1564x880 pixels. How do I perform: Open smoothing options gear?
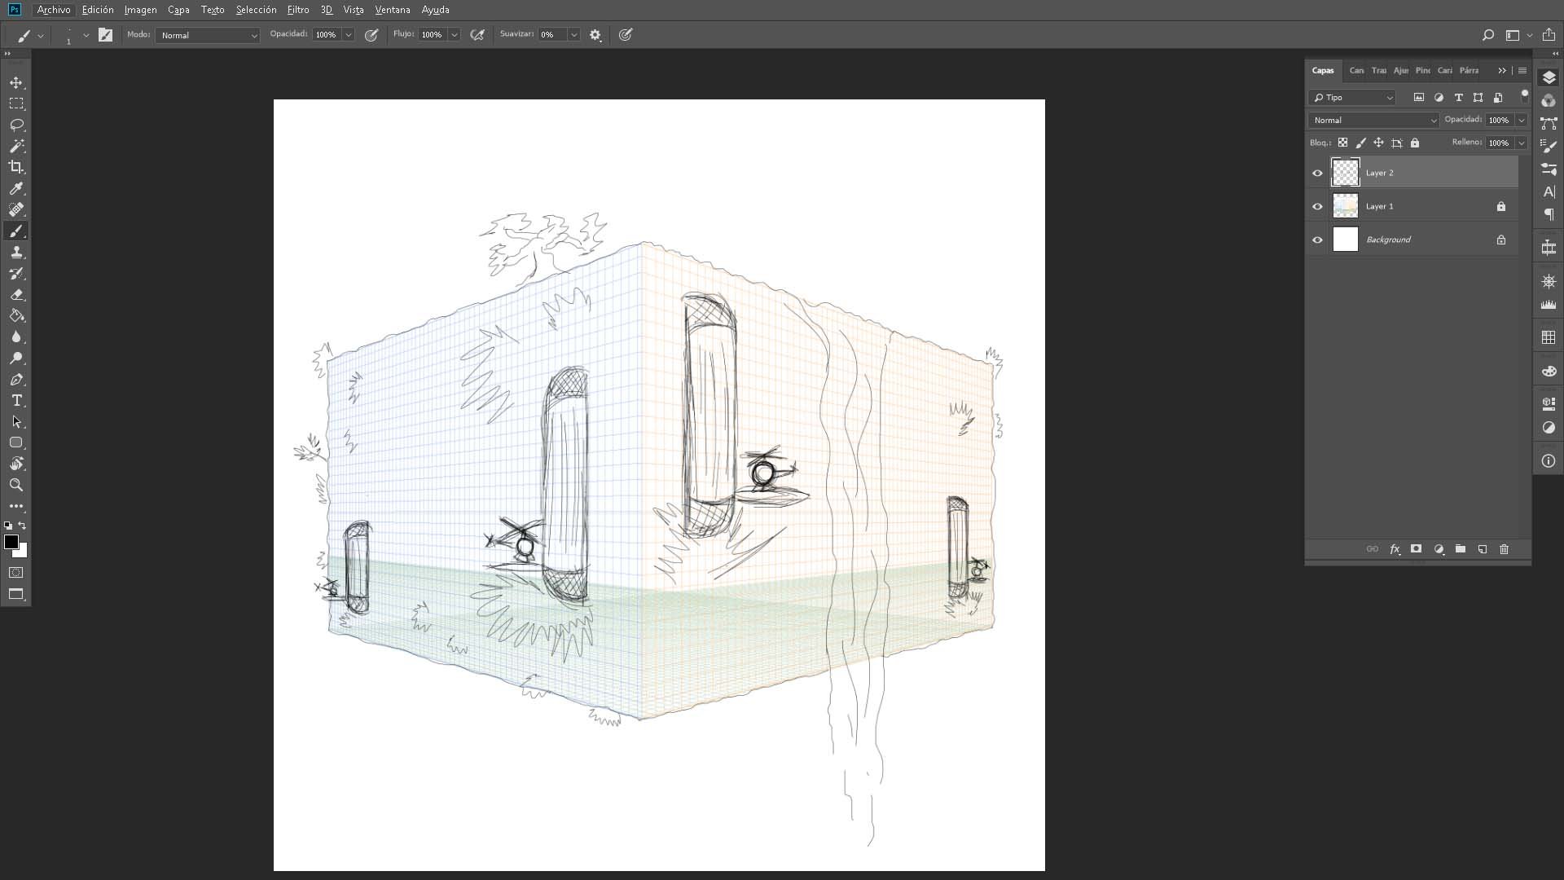pos(595,35)
